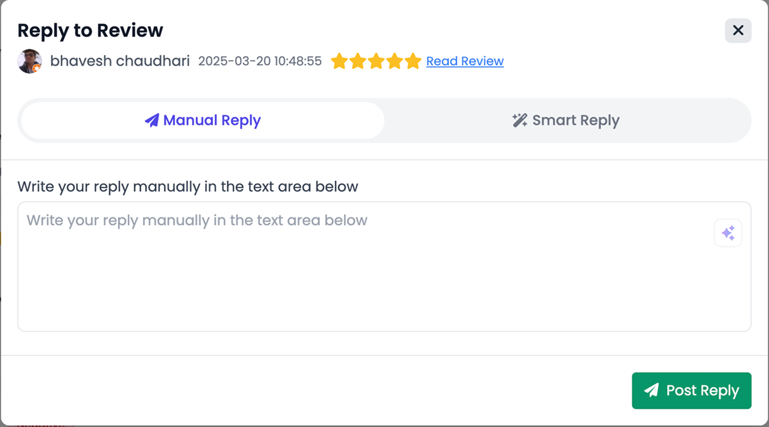Click the fourth rating star
This screenshot has height=427, width=769.
tap(395, 61)
